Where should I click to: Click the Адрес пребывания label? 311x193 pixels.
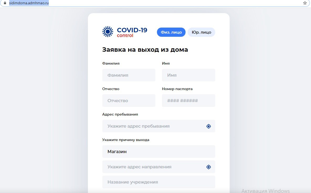[120, 114]
